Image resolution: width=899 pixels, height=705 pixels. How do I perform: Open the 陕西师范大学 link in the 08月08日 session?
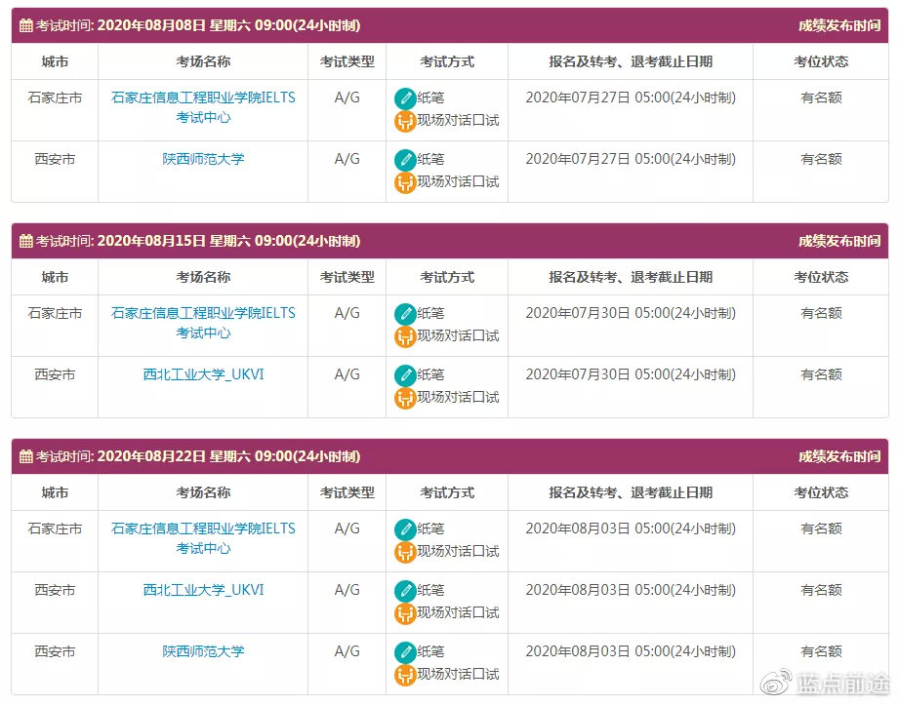tap(203, 159)
